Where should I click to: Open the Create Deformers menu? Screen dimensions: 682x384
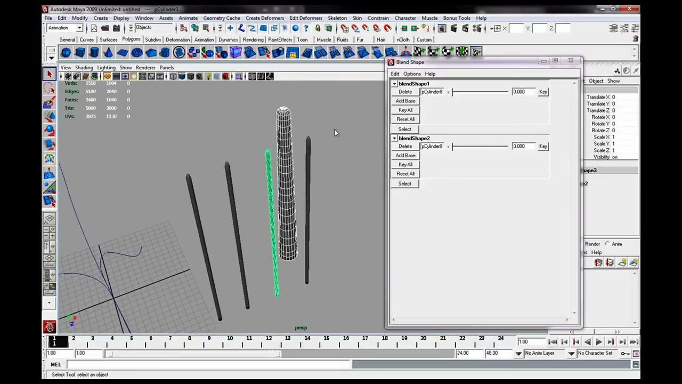(264, 18)
